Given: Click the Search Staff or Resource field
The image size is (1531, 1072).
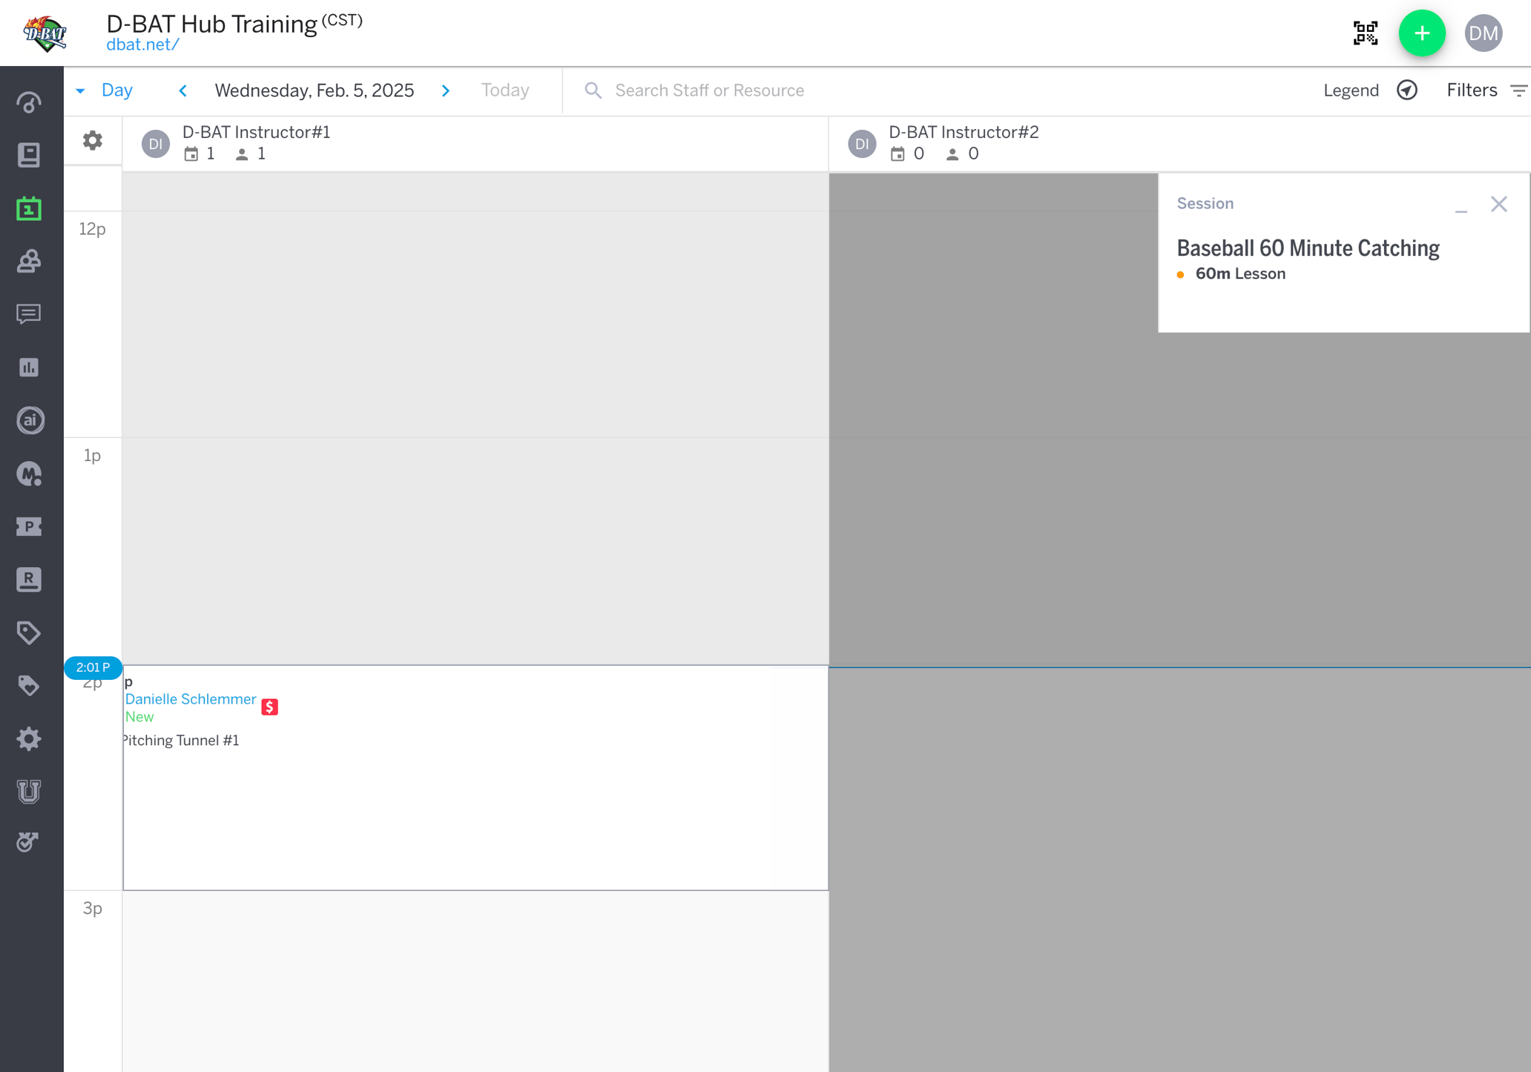Looking at the screenshot, I should [709, 90].
